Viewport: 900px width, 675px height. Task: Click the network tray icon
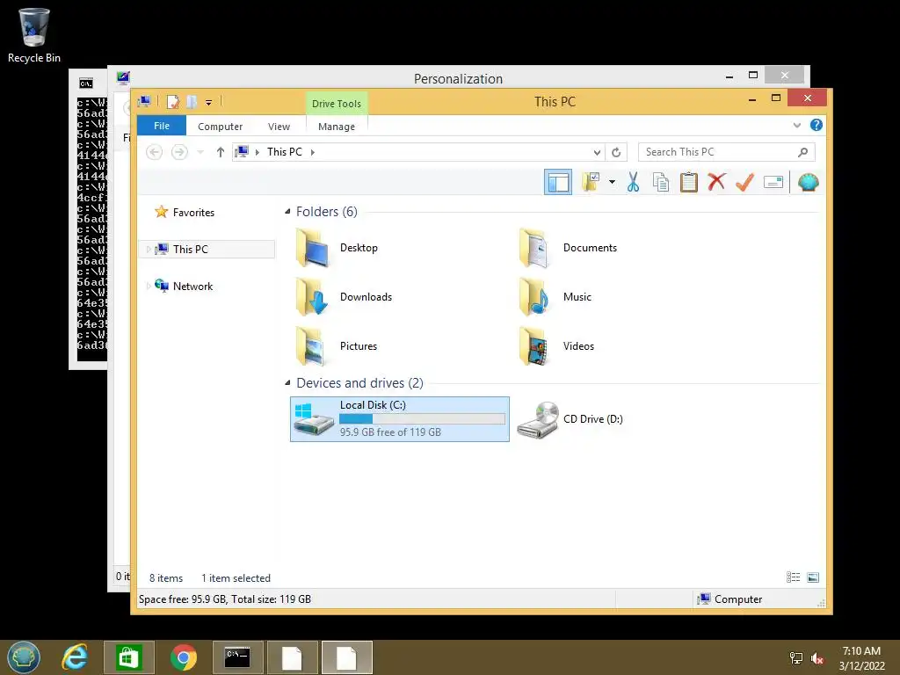pyautogui.click(x=796, y=658)
